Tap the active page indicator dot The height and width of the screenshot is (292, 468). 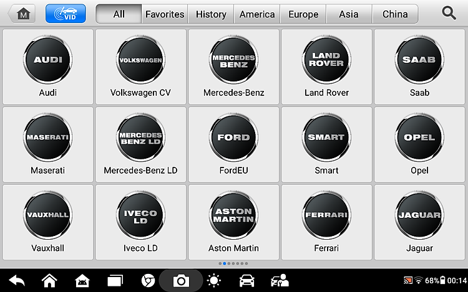click(225, 263)
